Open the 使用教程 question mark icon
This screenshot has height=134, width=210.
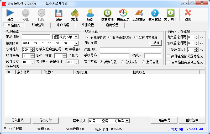[x=155, y=13]
